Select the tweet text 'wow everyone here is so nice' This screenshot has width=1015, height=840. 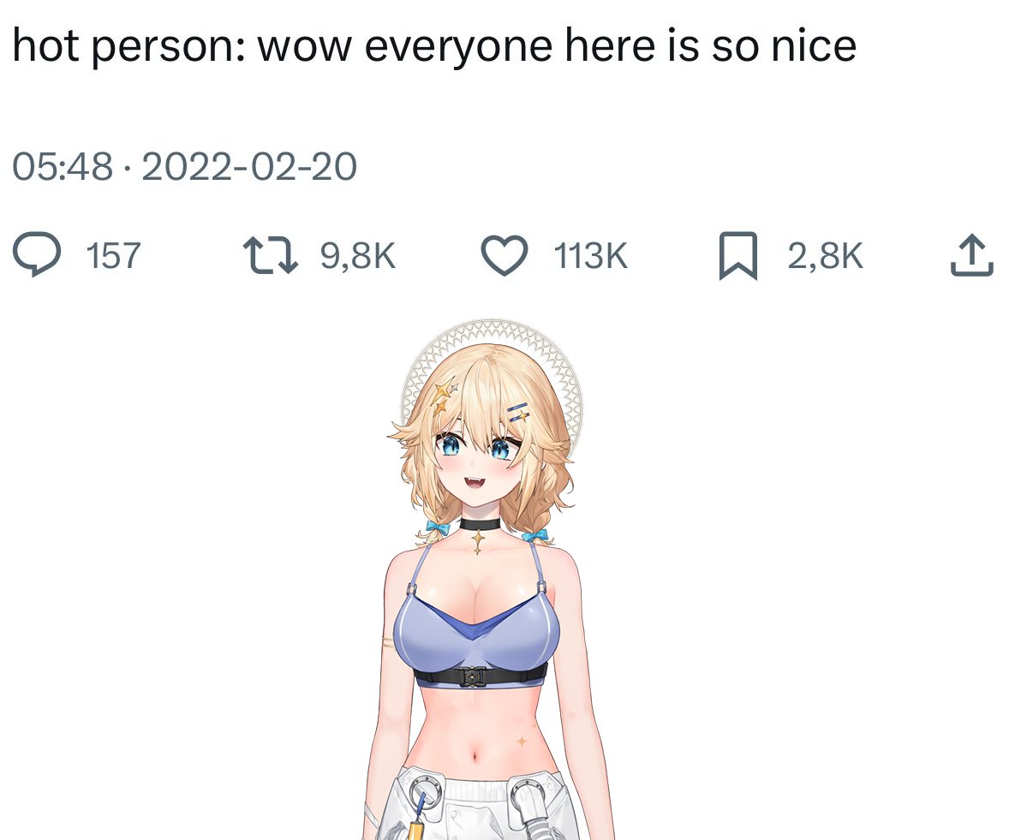coord(557,46)
